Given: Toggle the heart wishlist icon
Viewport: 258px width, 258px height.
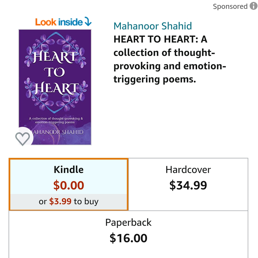Looking at the screenshot, I should (x=23, y=139).
